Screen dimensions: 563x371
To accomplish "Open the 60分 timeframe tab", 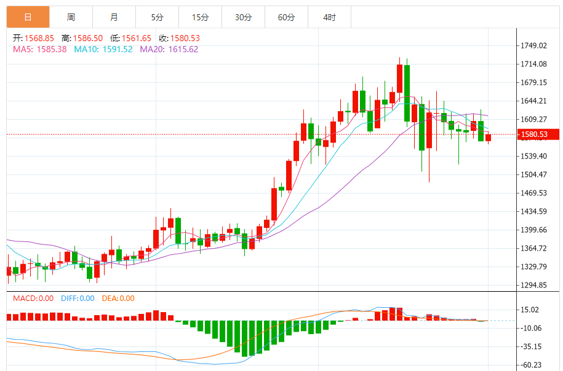I will (x=287, y=17).
